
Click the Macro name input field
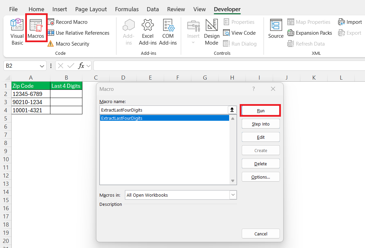163,110
